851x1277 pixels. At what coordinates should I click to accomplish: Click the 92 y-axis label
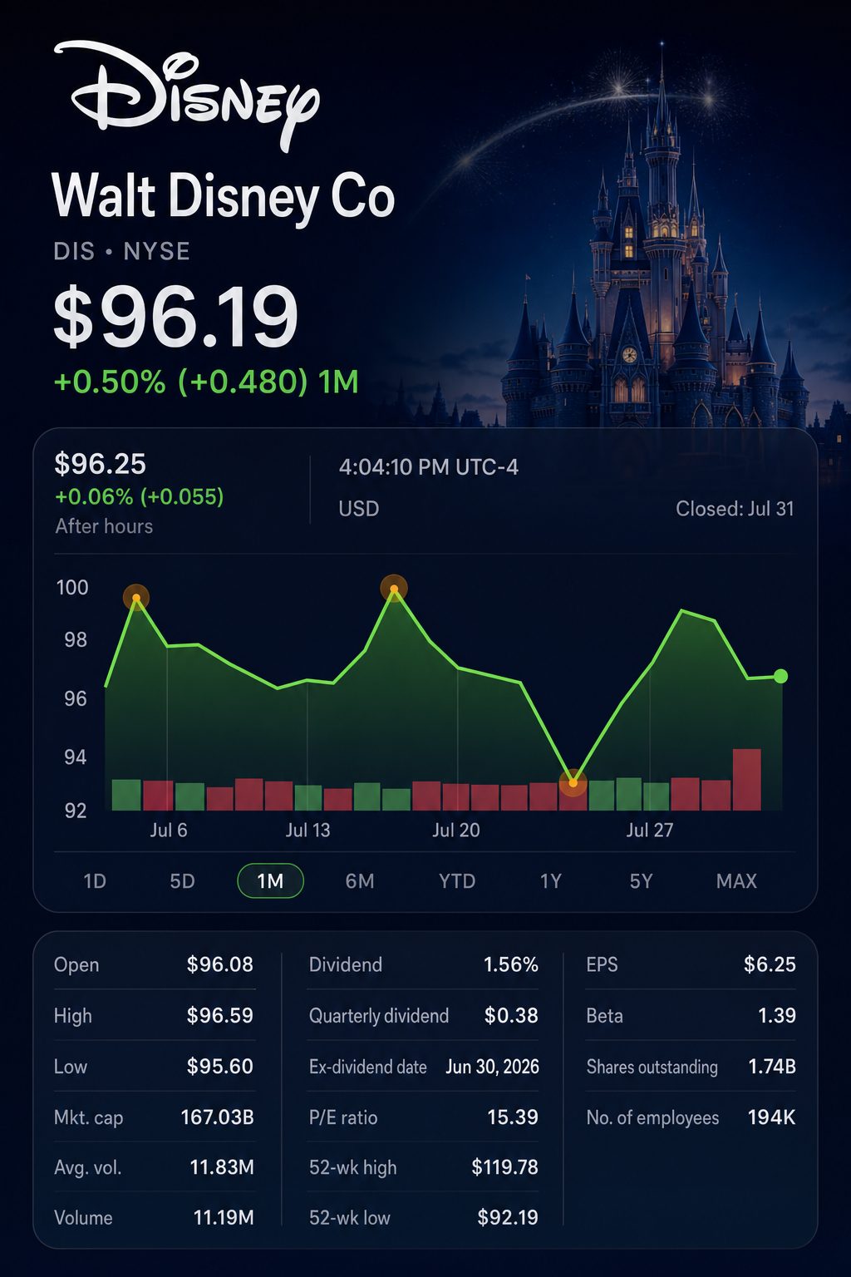point(76,811)
